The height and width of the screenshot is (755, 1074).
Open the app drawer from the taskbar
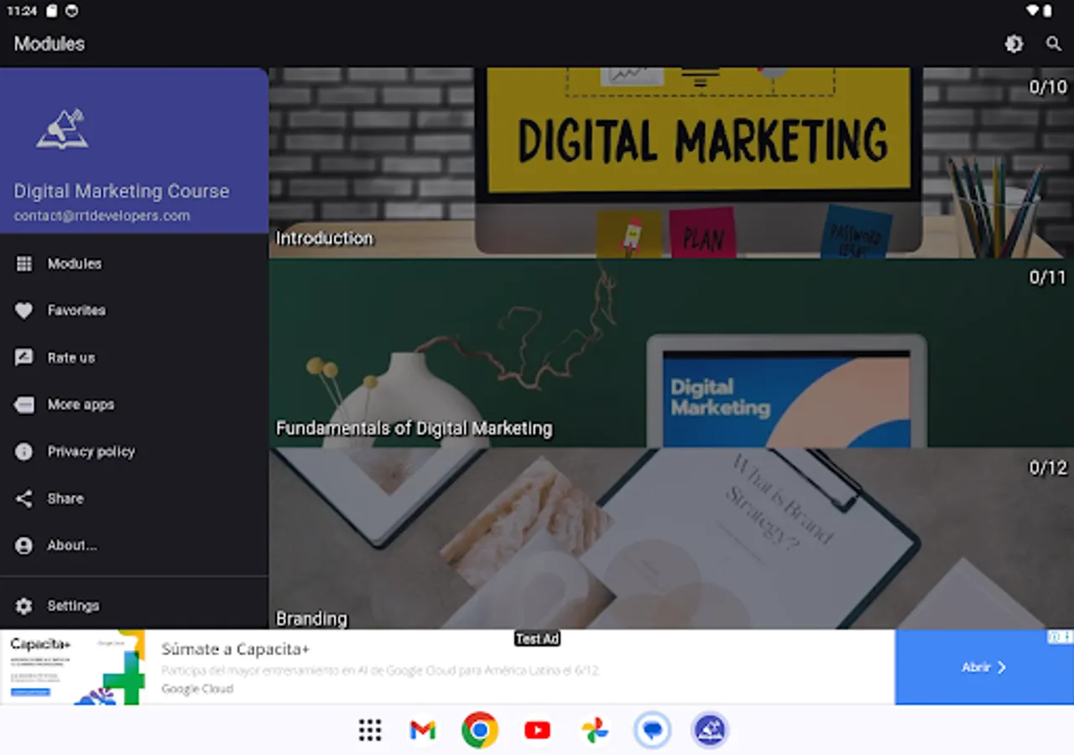(x=369, y=730)
